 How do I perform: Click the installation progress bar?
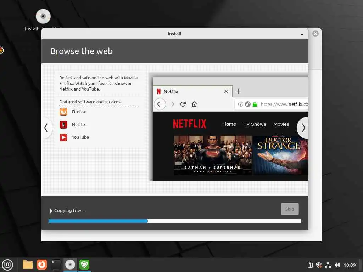pyautogui.click(x=174, y=221)
